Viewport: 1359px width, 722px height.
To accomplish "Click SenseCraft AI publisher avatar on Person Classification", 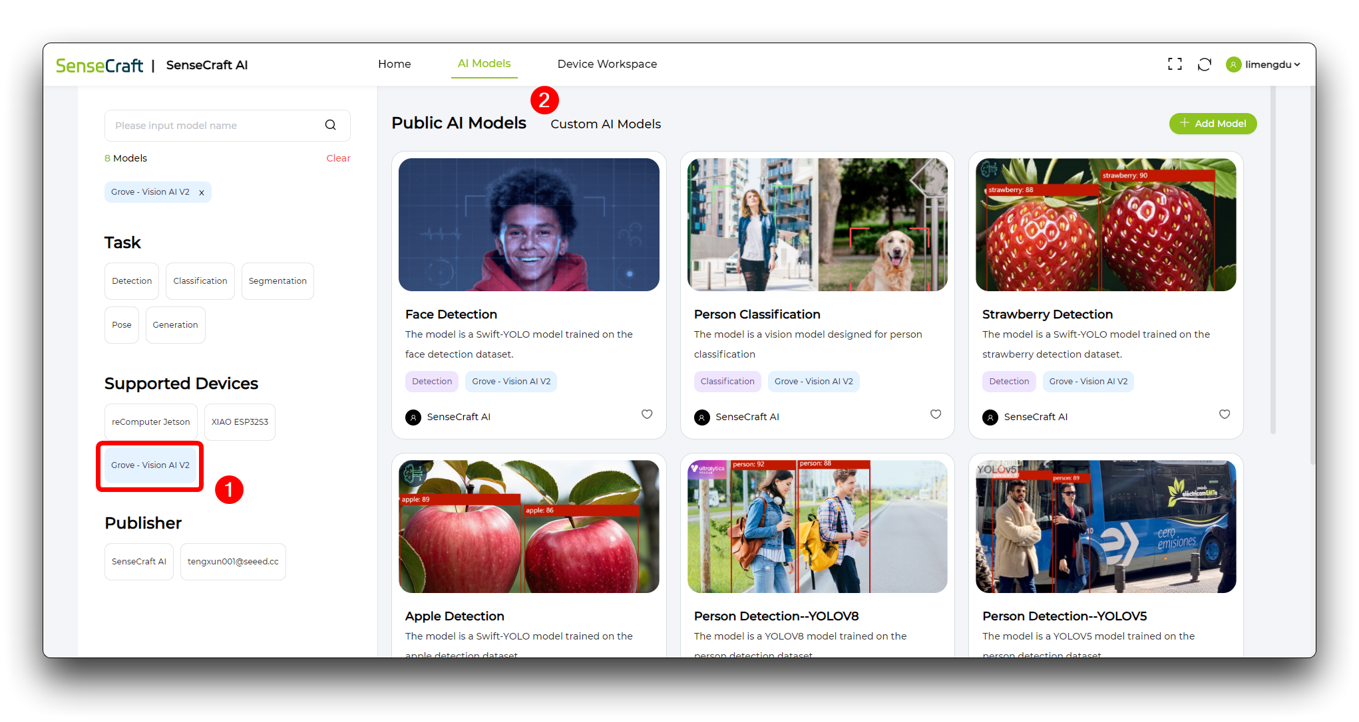I will tap(702, 417).
